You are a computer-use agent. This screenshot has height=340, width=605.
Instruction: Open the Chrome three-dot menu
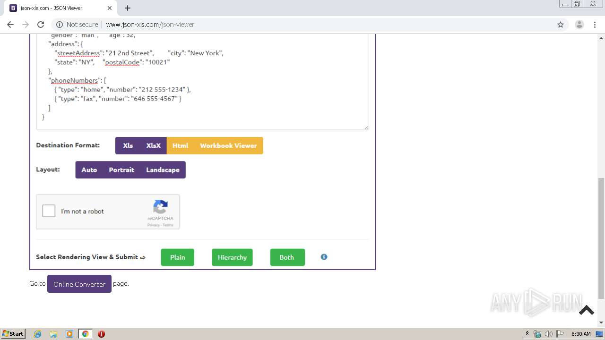(595, 25)
